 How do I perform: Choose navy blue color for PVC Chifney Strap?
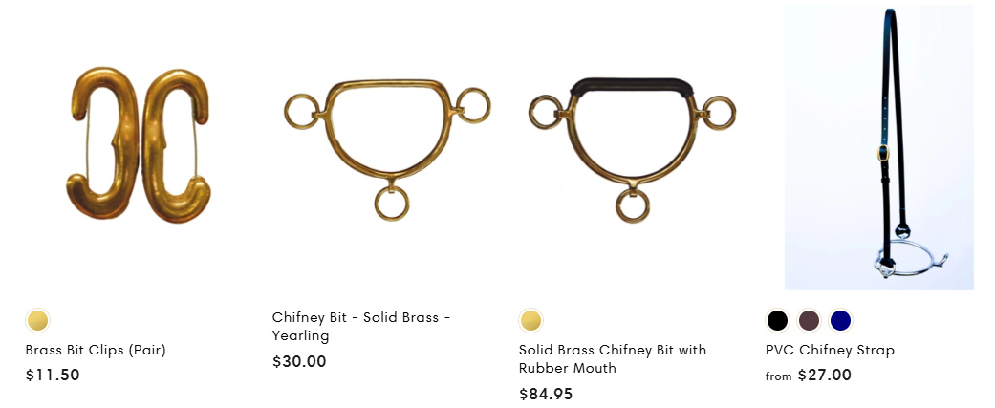tap(840, 320)
